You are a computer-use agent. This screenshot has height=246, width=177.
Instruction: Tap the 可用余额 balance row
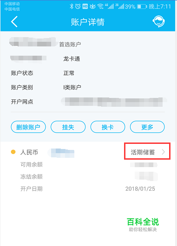click(89, 165)
